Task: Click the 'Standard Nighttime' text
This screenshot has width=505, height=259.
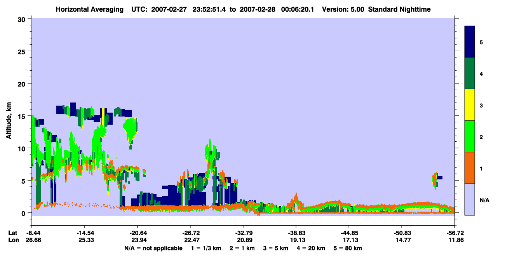Action: tap(399, 9)
